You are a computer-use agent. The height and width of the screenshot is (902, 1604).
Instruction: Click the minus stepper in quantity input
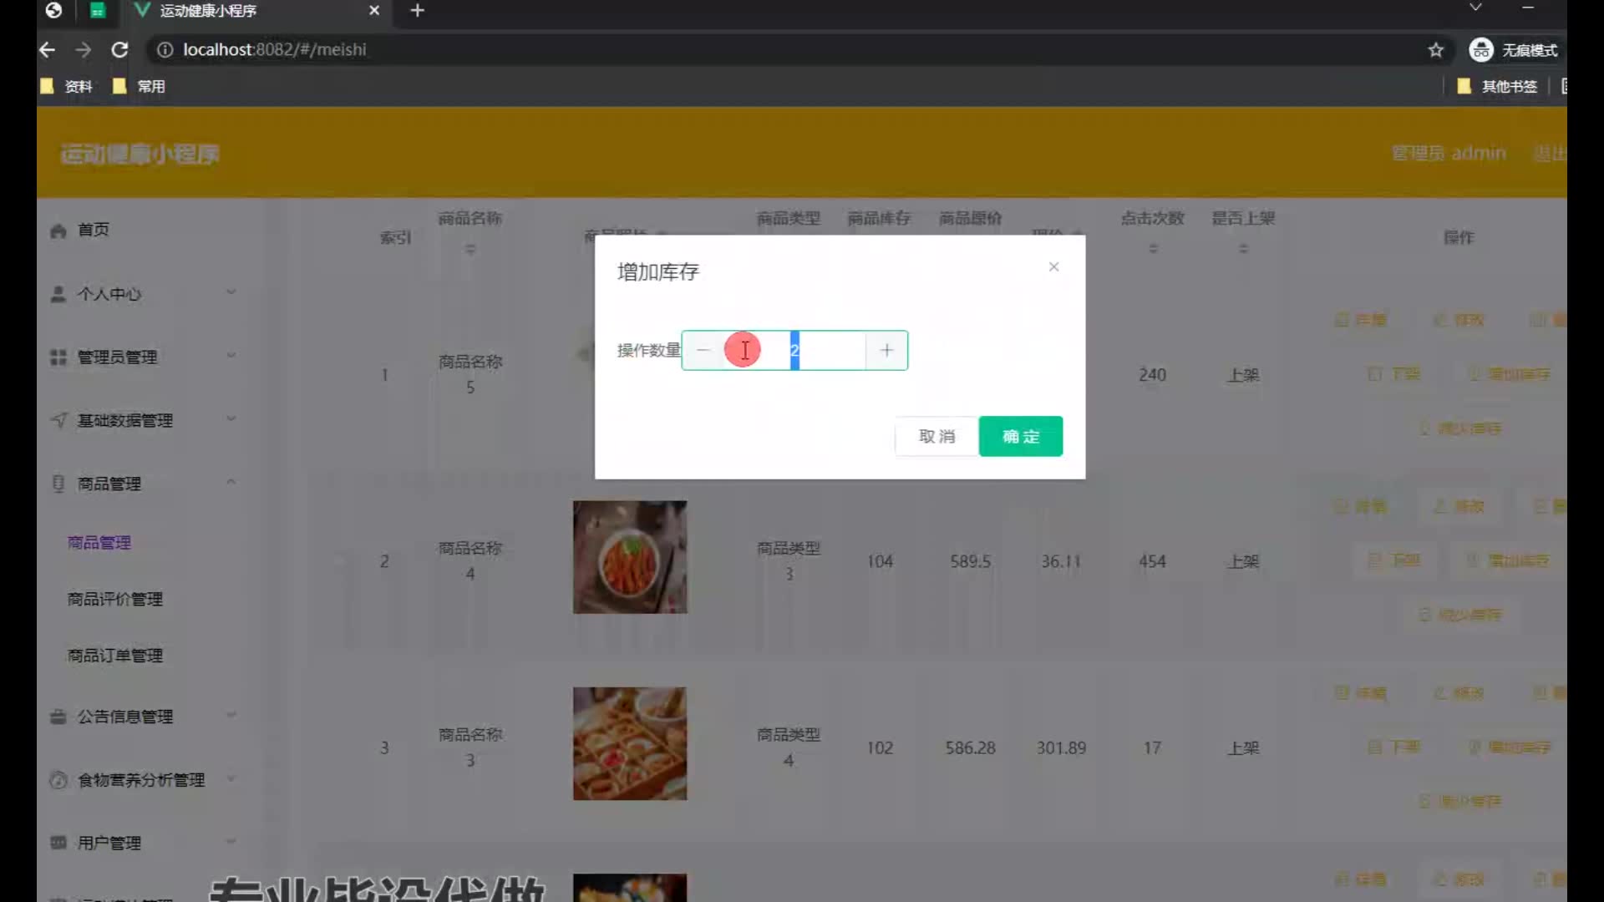pos(703,351)
